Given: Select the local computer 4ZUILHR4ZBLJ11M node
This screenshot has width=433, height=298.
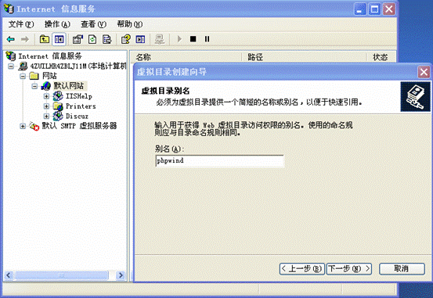Looking at the screenshot, I should click(78, 66).
